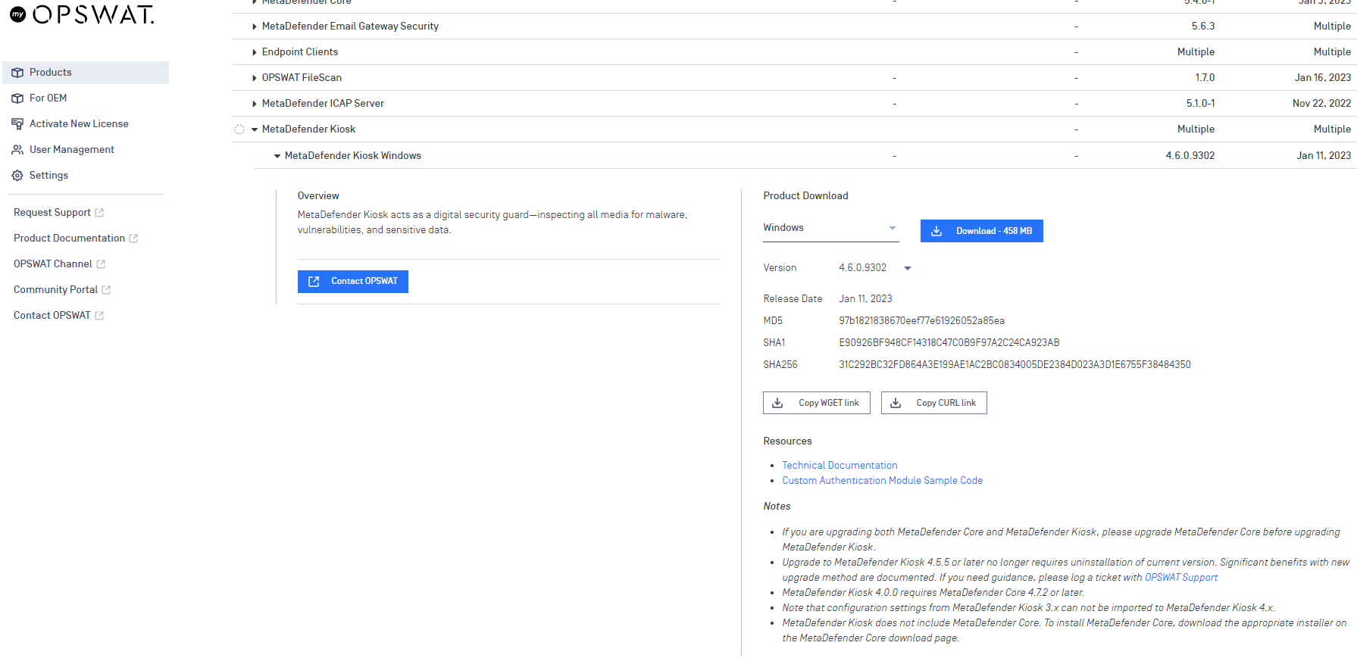The height and width of the screenshot is (658, 1357).
Task: Click Nov 22, 2022 date in ICAP Server row
Action: pos(1321,104)
